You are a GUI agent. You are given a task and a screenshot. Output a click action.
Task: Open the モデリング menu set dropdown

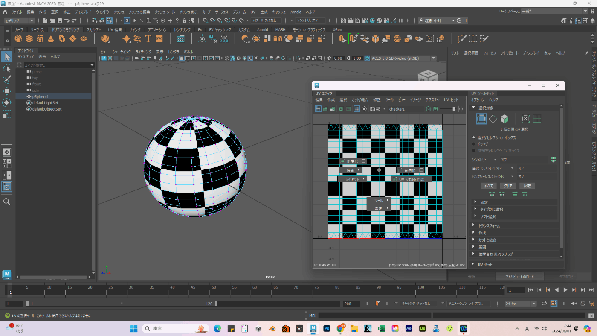pos(20,20)
